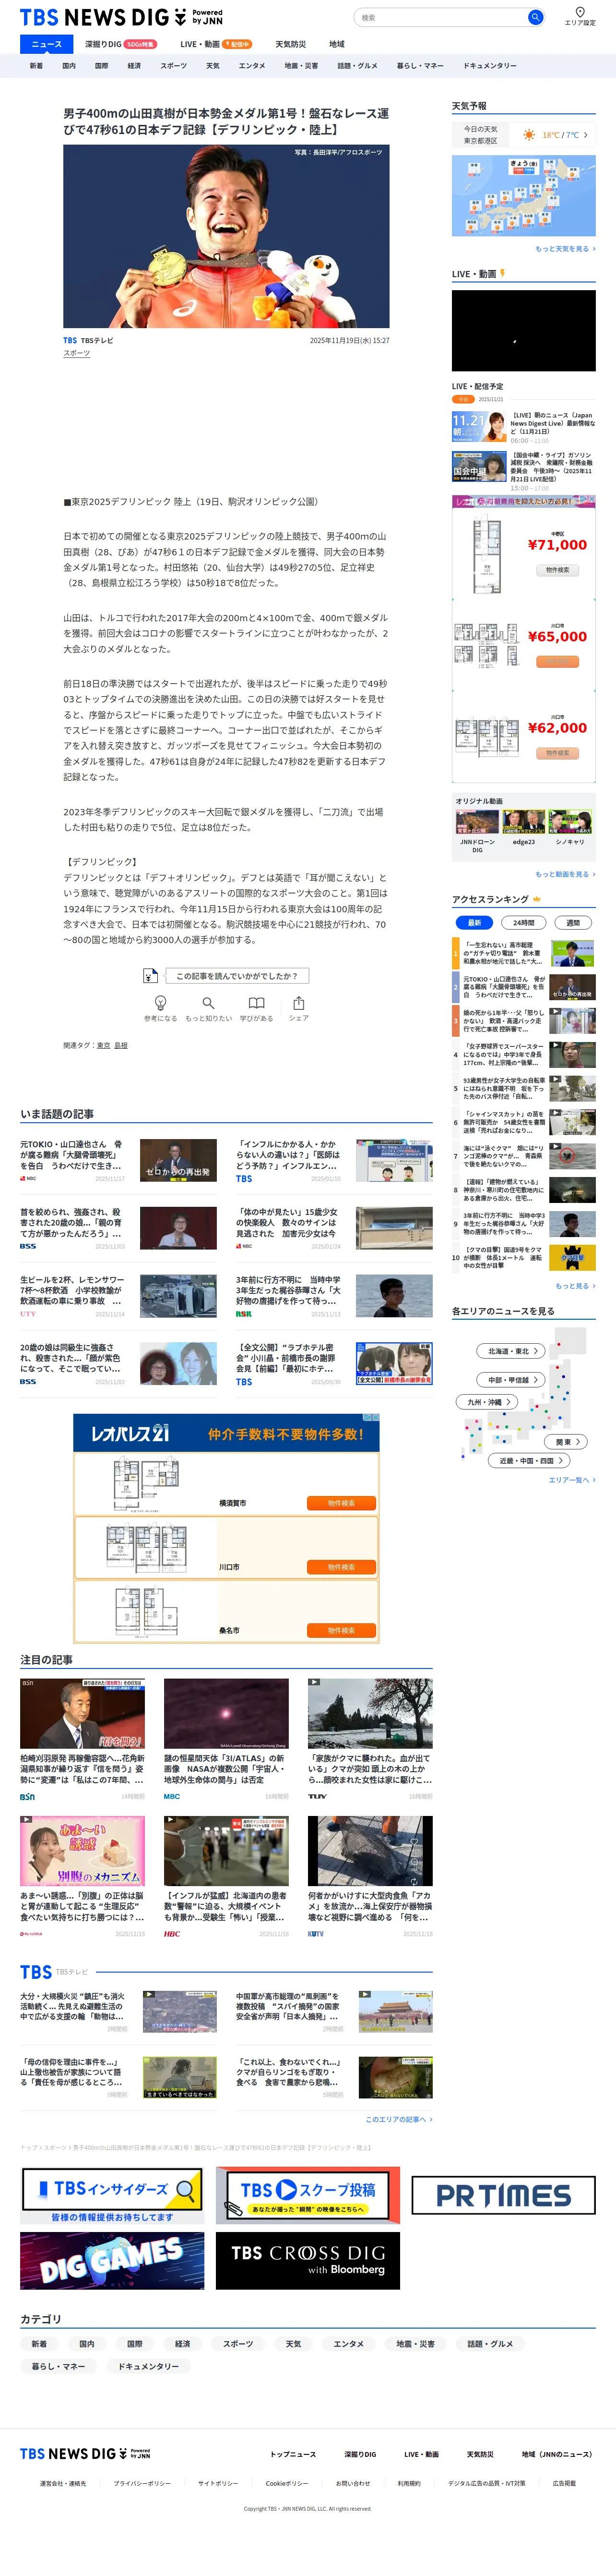
Task: Click the TBS logo heading the TBSテレビ section
Action: point(36,1972)
